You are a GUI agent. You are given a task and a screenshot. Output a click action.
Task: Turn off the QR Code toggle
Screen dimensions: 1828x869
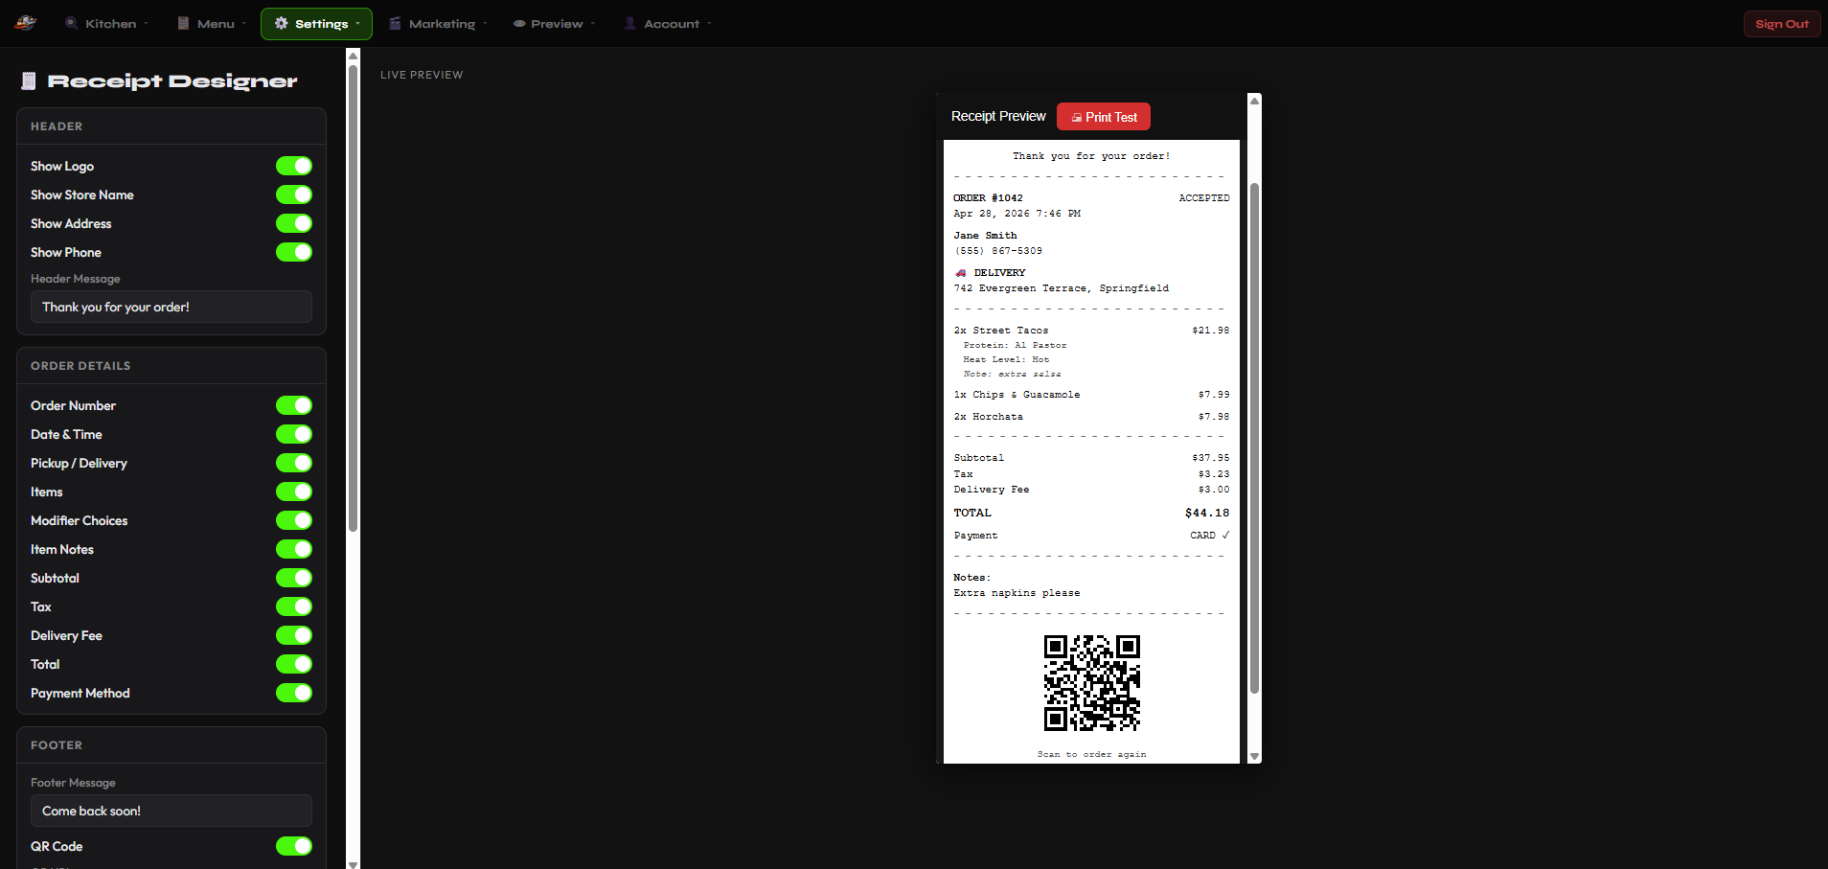294,846
